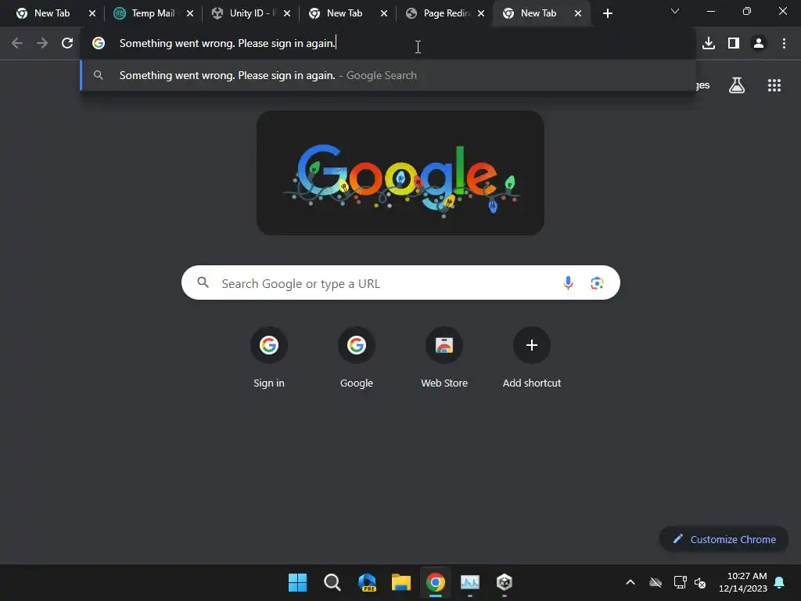Screen dimensions: 801x601
Task: Open the Chrome downloads icon
Action: point(709,44)
